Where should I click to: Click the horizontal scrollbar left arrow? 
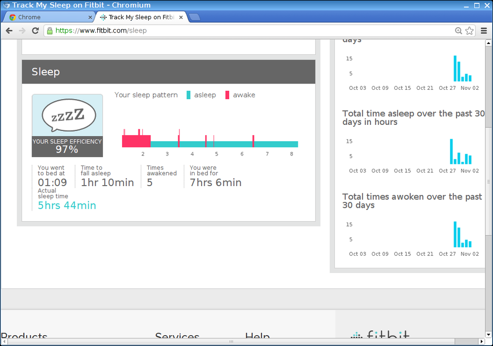pyautogui.click(x=4, y=341)
